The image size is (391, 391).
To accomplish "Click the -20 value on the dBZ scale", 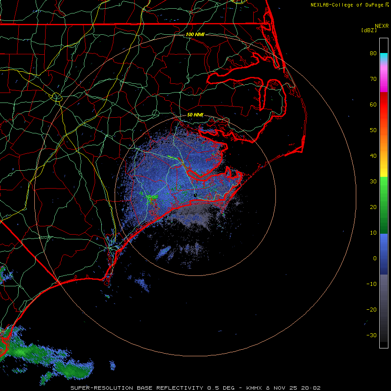I will 371,309.
